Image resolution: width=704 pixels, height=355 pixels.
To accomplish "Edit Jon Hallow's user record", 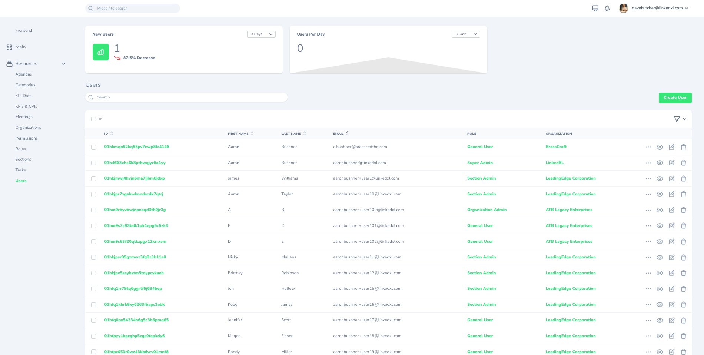I will pos(671,289).
